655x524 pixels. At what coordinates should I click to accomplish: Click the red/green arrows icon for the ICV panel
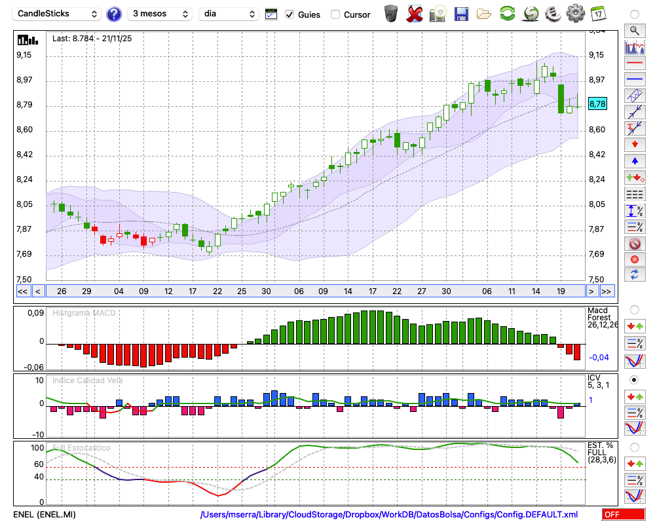click(x=635, y=396)
